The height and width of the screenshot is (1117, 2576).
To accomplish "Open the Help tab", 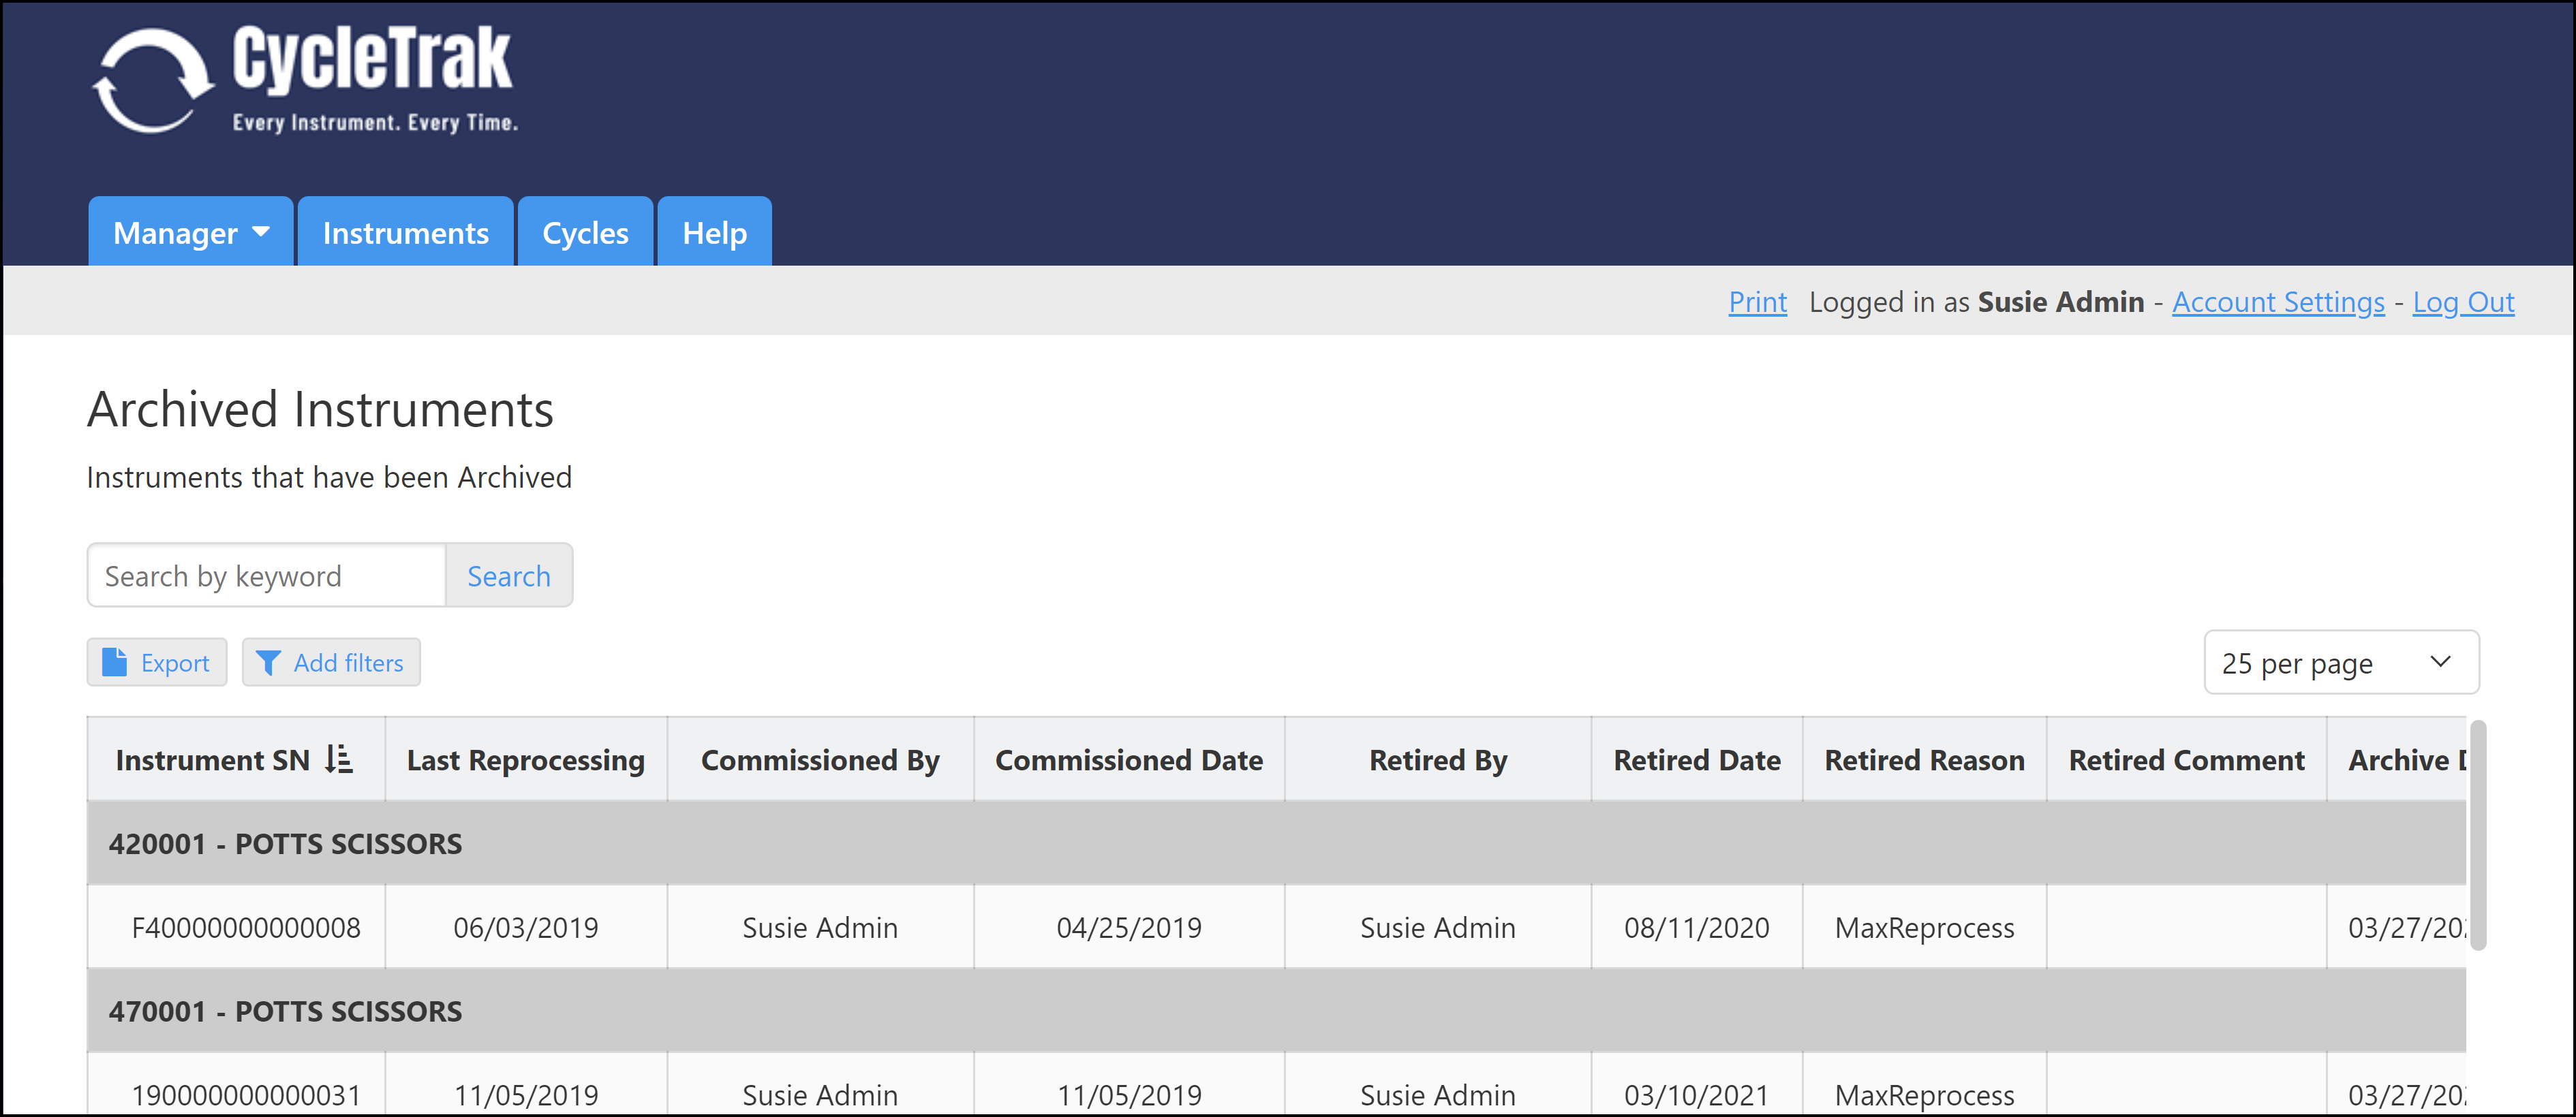I will (x=714, y=233).
